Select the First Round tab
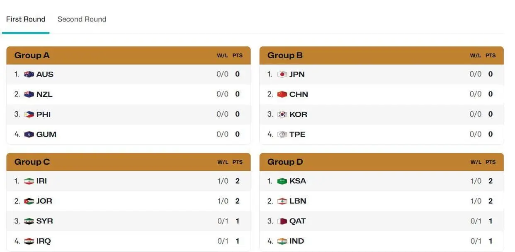 coord(26,19)
